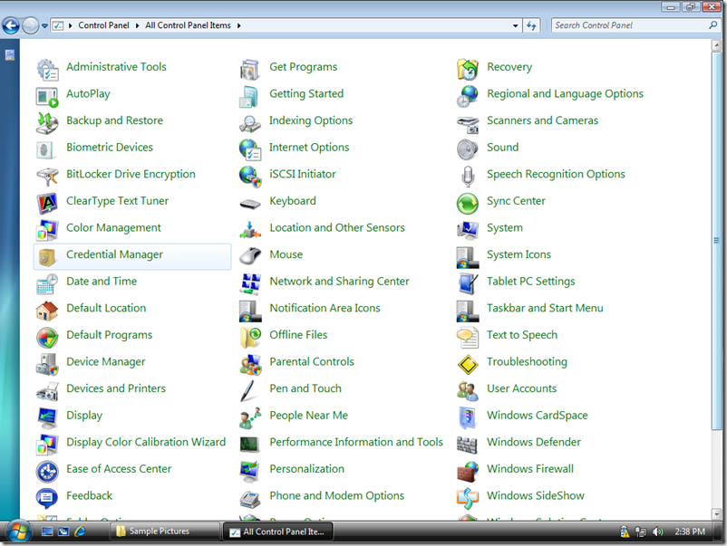This screenshot has height=546, width=727.
Task: Click the Notification Area Icons link
Action: pos(325,308)
